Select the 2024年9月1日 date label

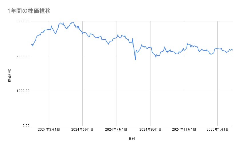(150, 129)
